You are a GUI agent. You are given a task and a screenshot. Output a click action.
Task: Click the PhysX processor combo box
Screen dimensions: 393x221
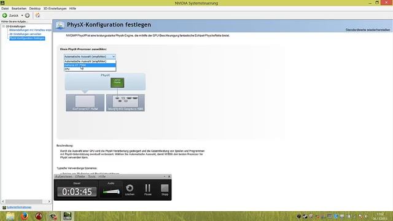(90, 56)
